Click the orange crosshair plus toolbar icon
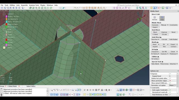 coord(104,8)
